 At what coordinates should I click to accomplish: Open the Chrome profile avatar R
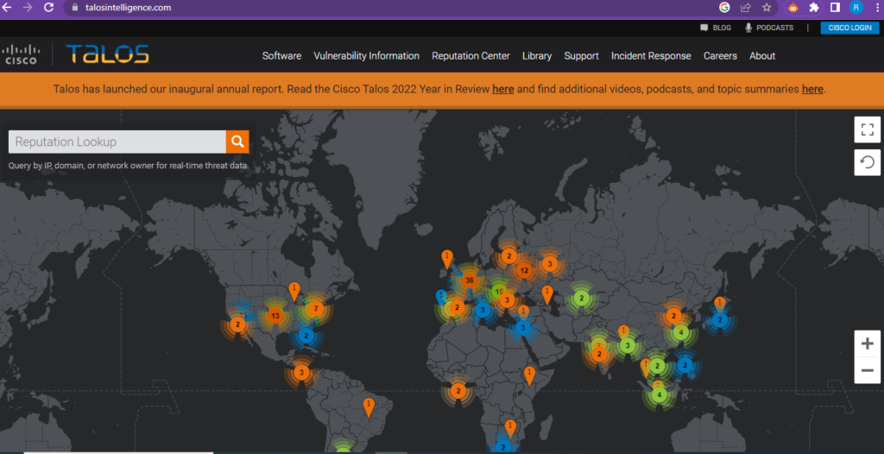(856, 7)
